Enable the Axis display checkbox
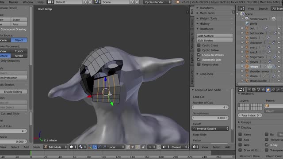This screenshot has height=159, width=283. tap(240, 140)
